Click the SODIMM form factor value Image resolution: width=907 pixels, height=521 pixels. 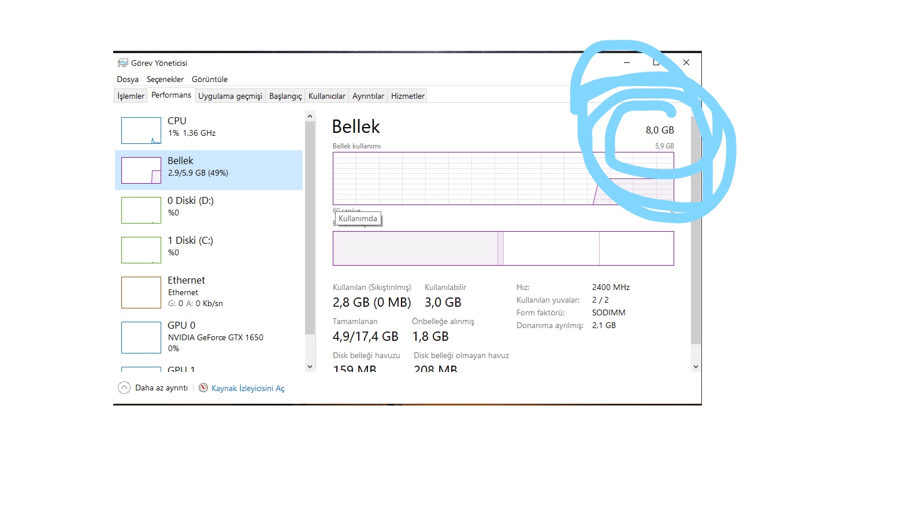click(608, 312)
